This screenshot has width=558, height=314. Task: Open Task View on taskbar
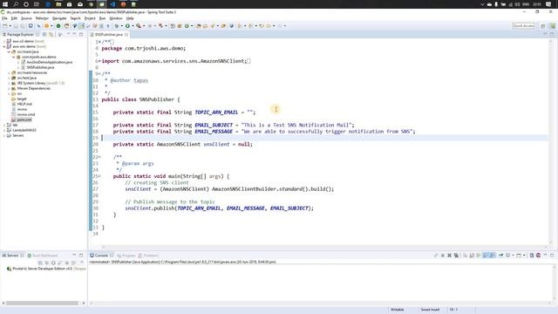[x=37, y=4]
